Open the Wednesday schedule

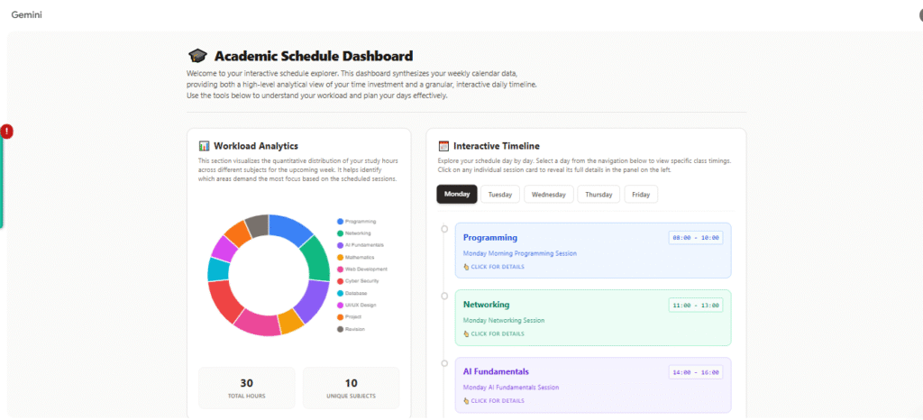point(549,194)
